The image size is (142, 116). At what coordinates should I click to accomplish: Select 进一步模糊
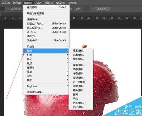tap(81, 82)
